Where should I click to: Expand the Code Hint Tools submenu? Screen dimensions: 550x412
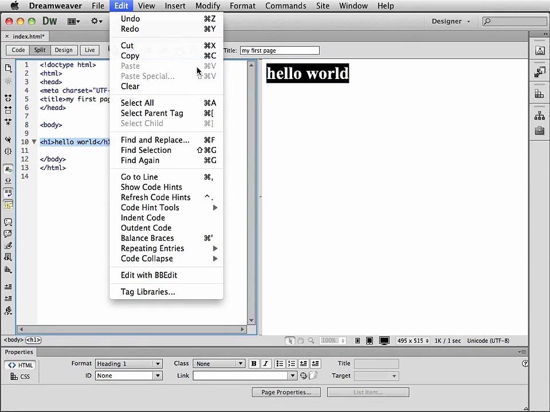click(166, 207)
